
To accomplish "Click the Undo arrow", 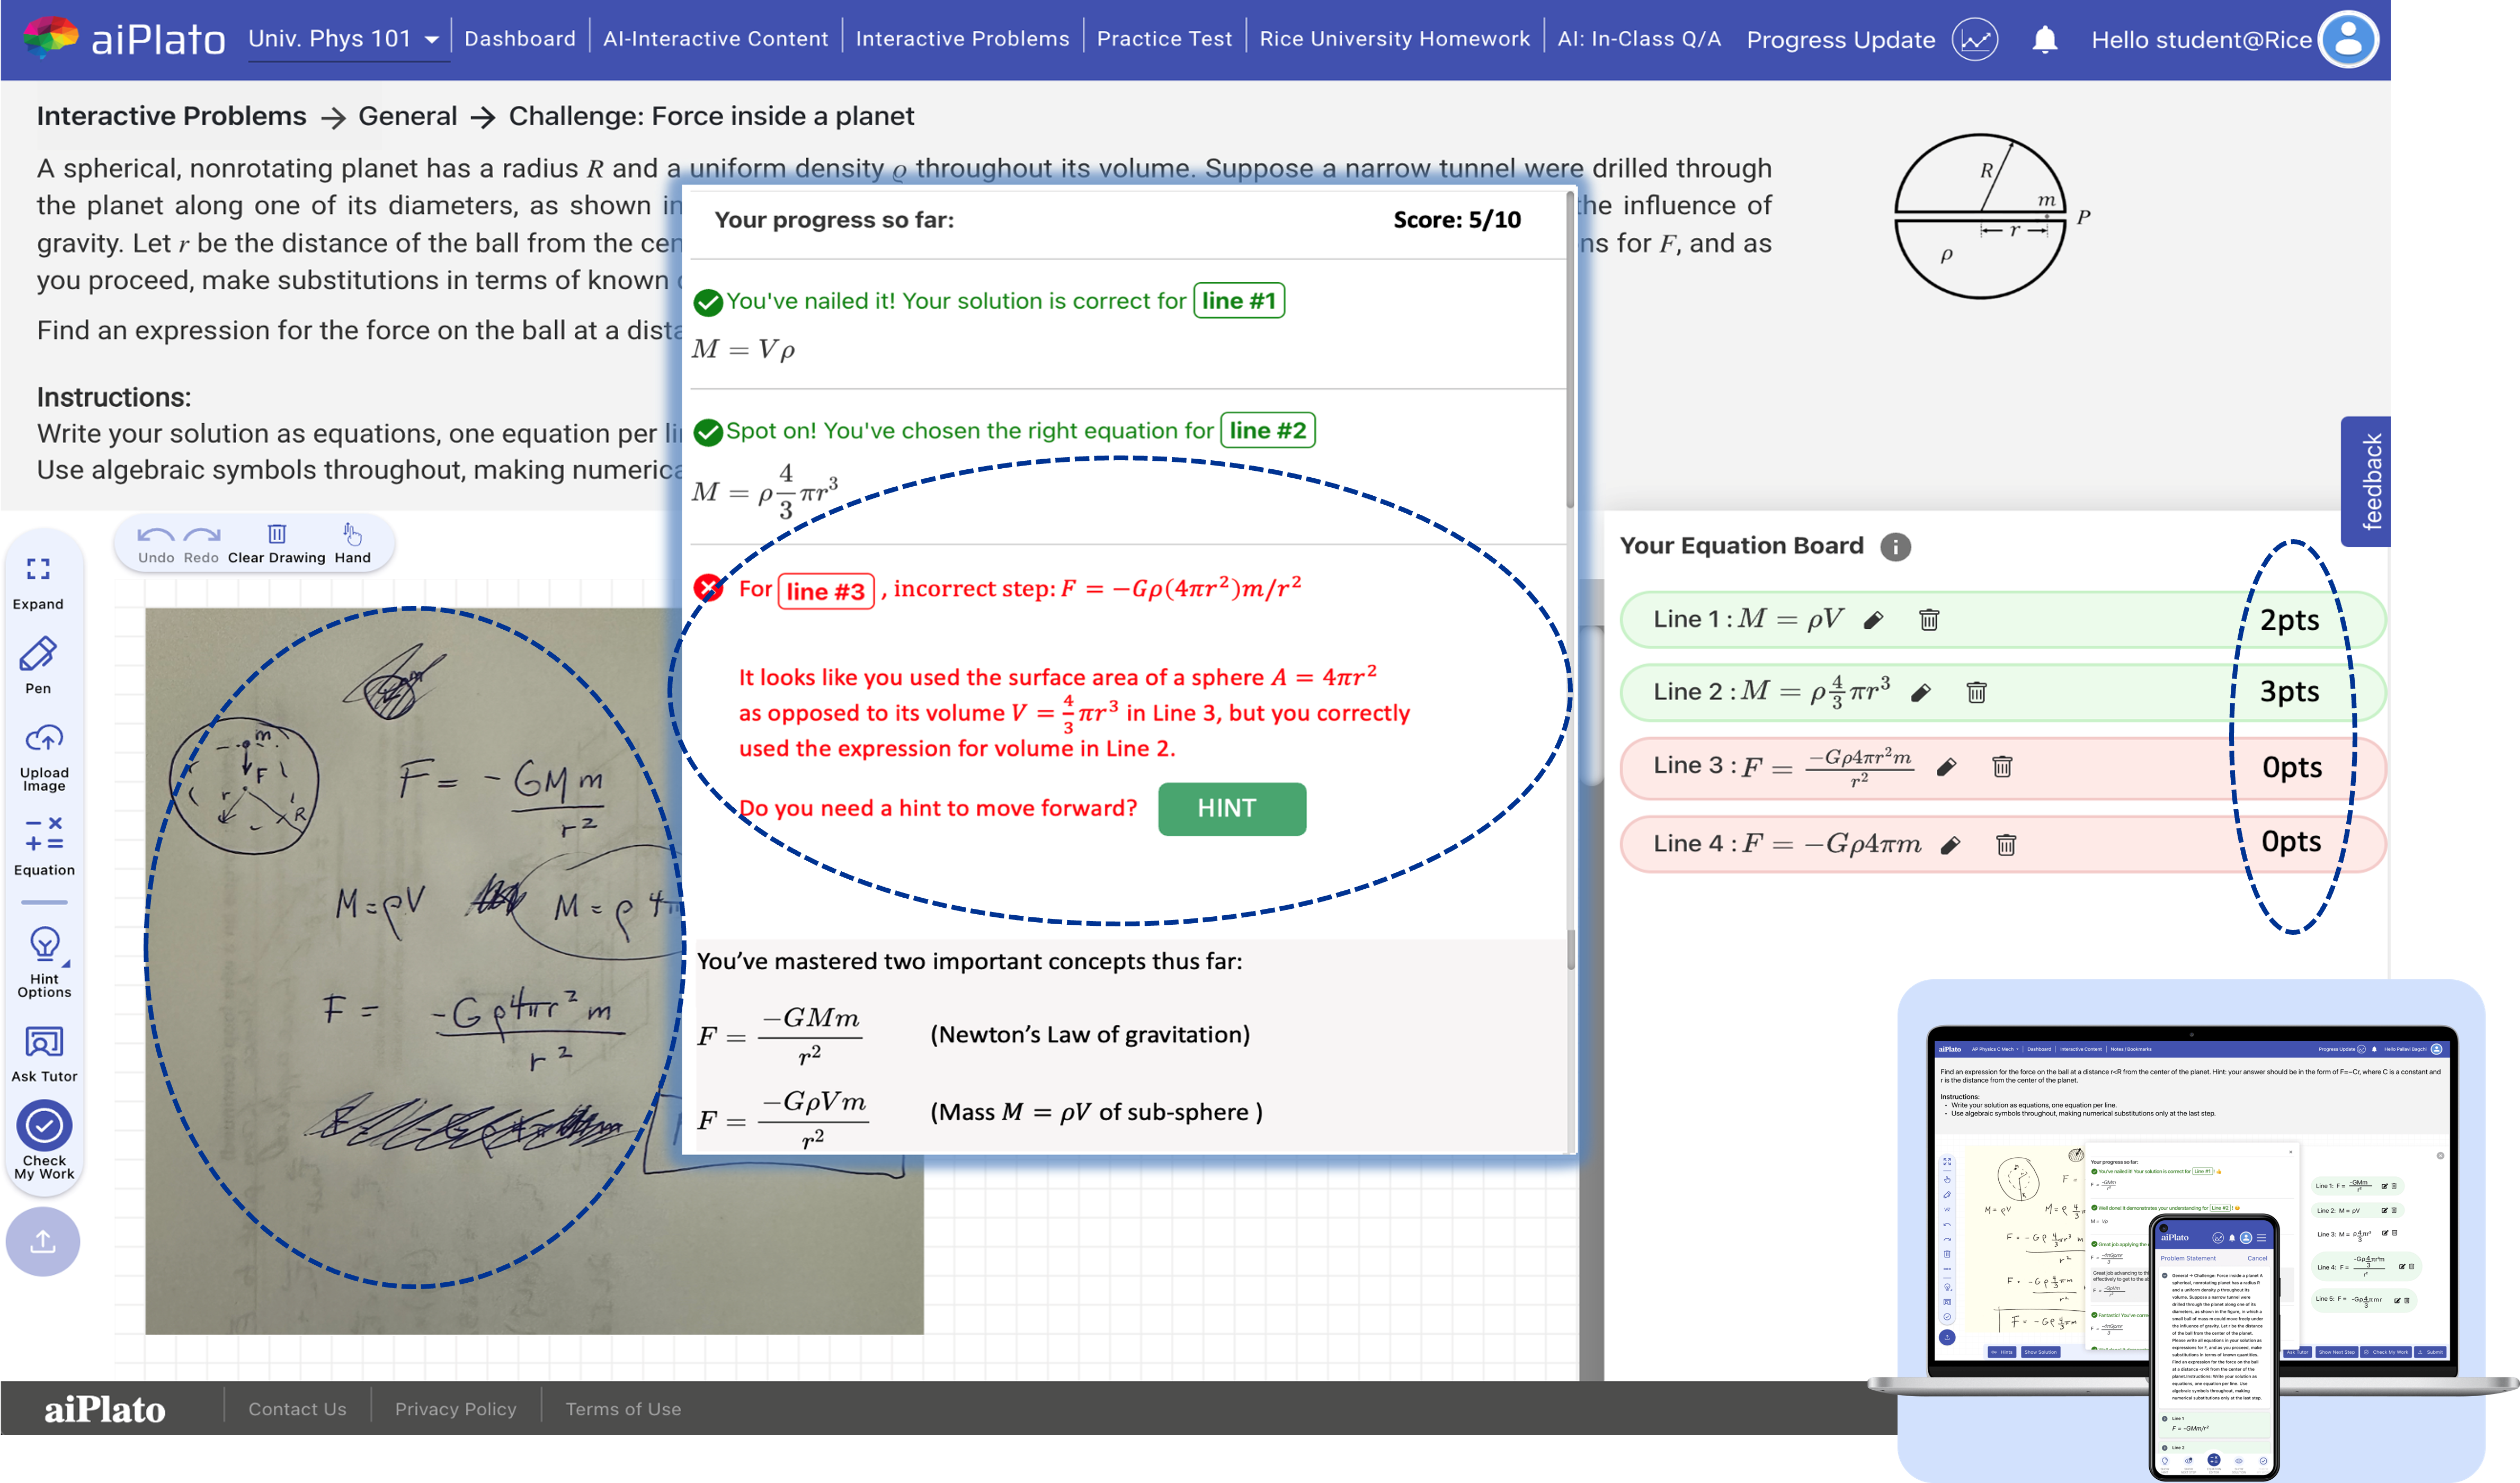I will [x=155, y=535].
